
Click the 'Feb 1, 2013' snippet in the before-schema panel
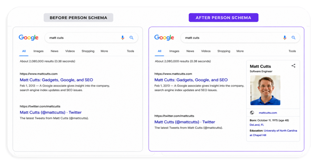point(65,88)
